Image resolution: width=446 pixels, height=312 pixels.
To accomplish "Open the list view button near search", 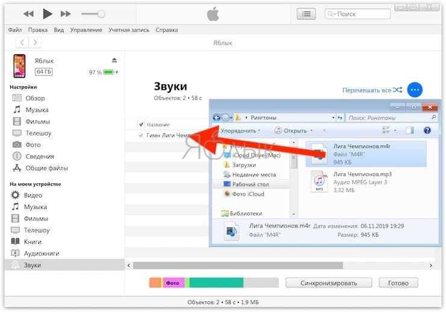I will pos(306,14).
